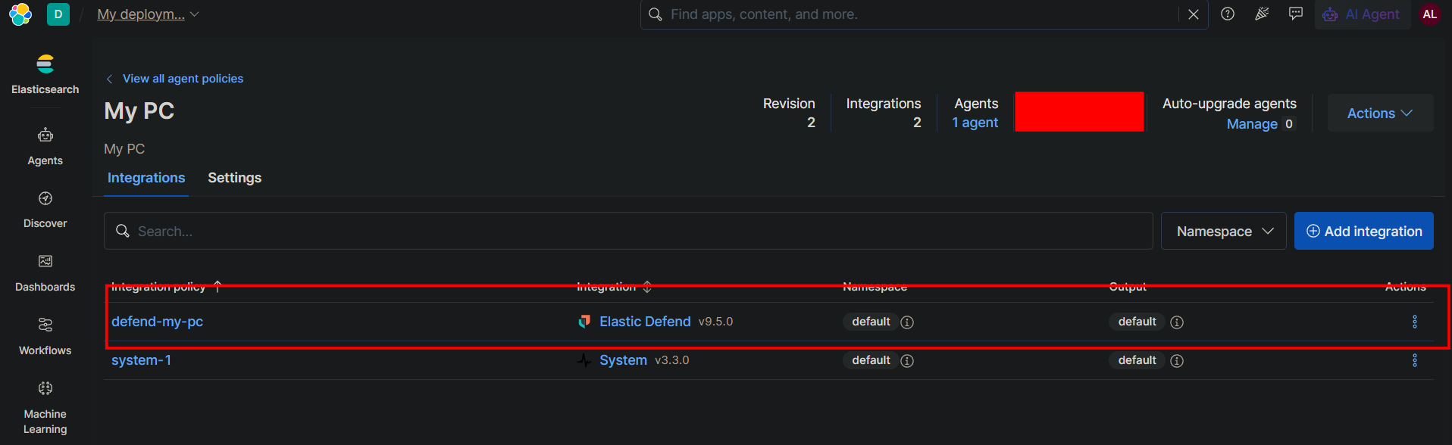Click the auto-upgrade count badge 0

click(1289, 124)
